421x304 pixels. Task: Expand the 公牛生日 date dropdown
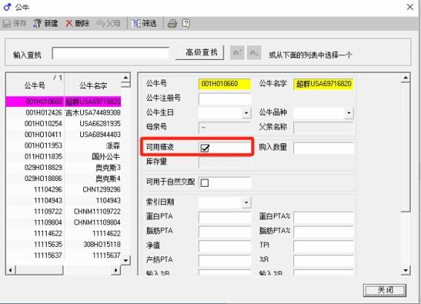pos(247,113)
